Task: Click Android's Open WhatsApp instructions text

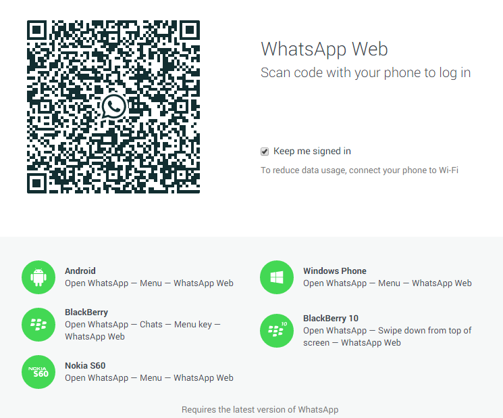Action: tap(149, 283)
